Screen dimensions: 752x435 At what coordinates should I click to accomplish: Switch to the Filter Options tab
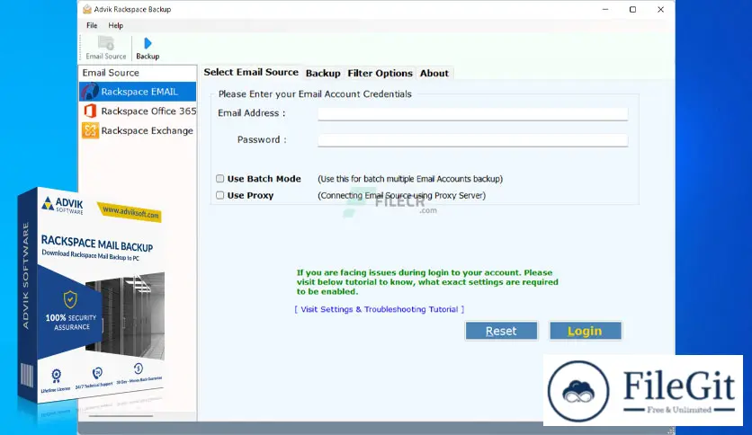[x=380, y=74]
